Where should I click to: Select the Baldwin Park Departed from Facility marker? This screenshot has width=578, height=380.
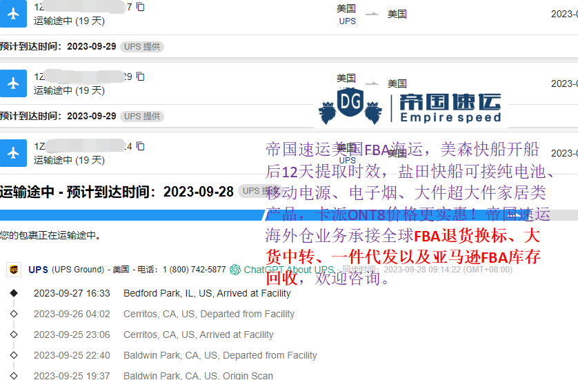pyautogui.click(x=14, y=355)
